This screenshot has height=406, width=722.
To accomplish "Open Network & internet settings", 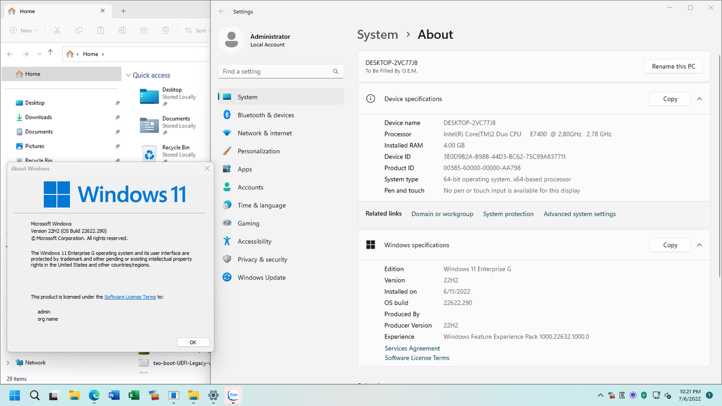I will click(281, 133).
